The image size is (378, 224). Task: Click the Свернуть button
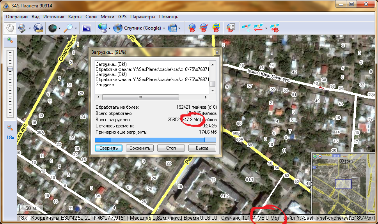tap(109, 148)
